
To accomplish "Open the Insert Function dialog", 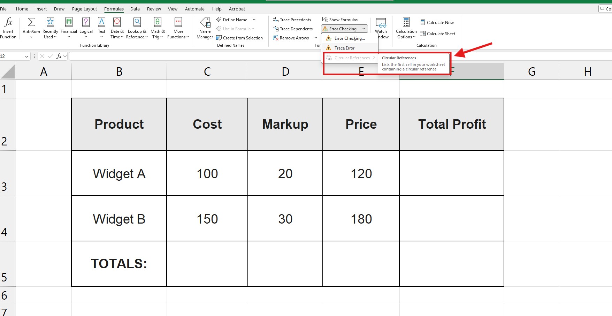I will tap(8, 28).
